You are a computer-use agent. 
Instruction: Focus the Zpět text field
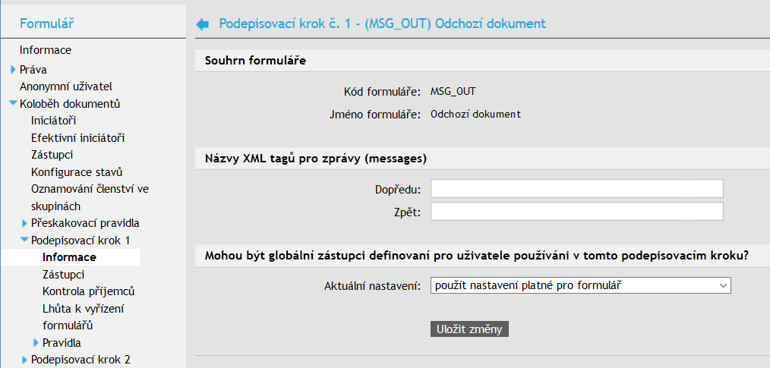pos(576,211)
